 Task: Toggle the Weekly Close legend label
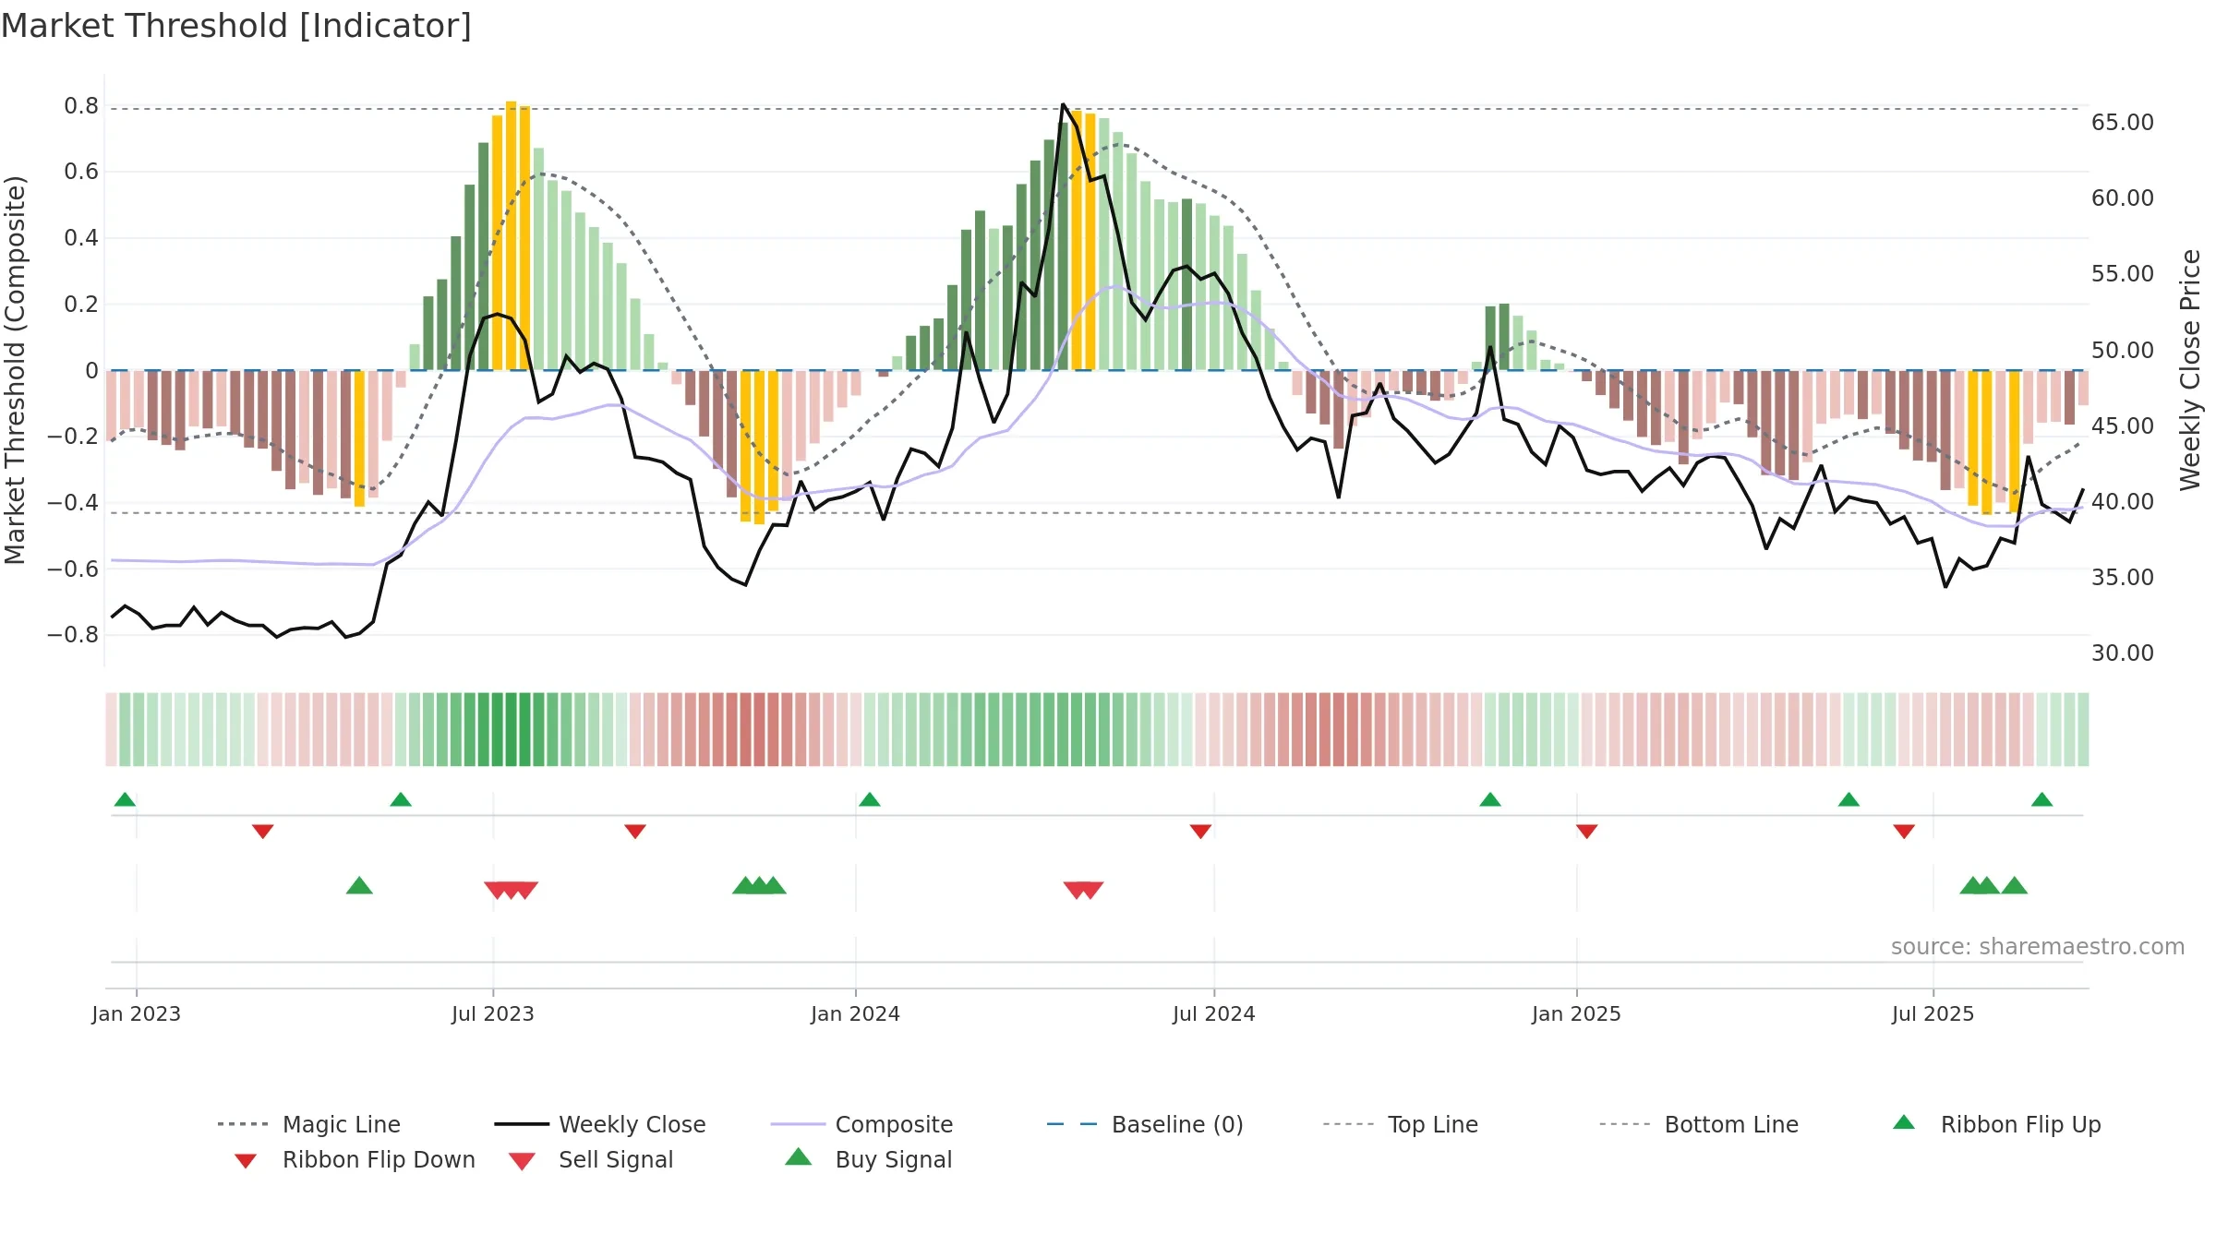[x=632, y=1125]
